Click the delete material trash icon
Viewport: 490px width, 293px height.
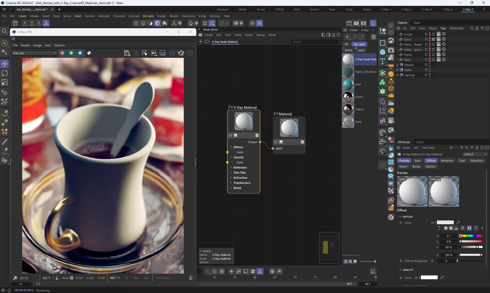point(373,37)
